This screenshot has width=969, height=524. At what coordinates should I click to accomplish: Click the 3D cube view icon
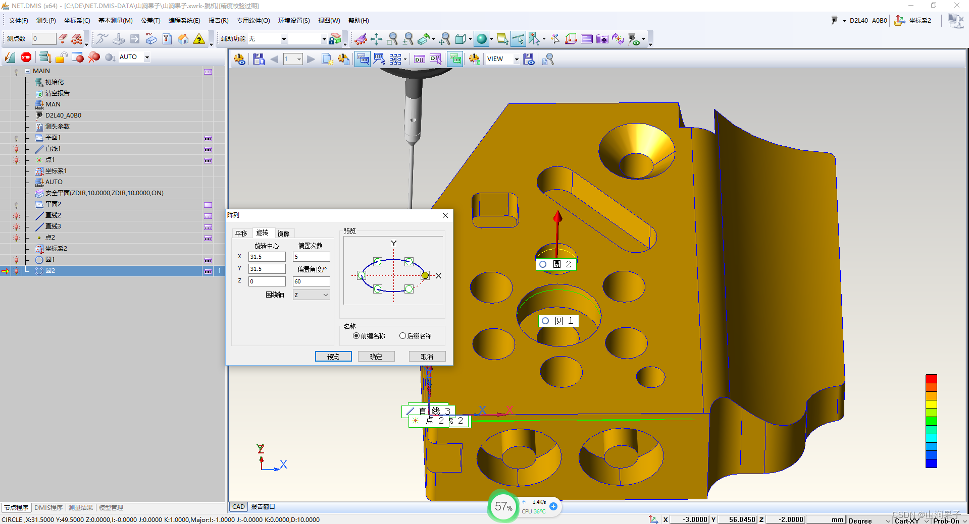[461, 39]
